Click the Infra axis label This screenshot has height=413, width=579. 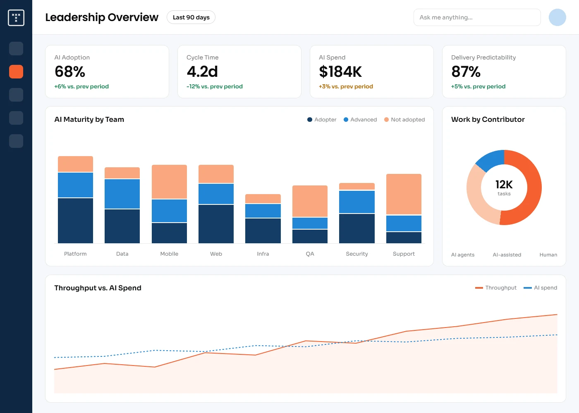[x=263, y=254]
